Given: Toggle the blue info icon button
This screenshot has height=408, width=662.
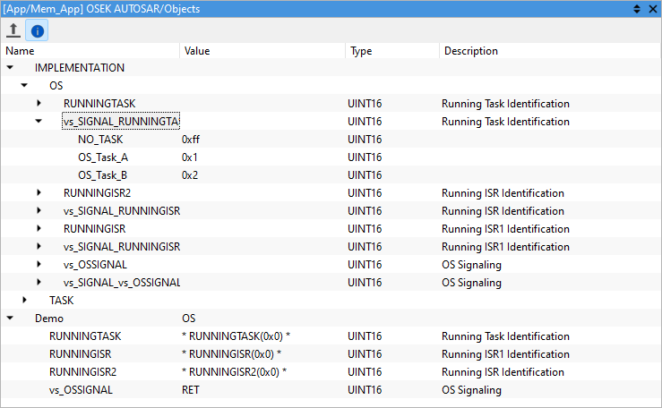Looking at the screenshot, I should click(x=37, y=30).
